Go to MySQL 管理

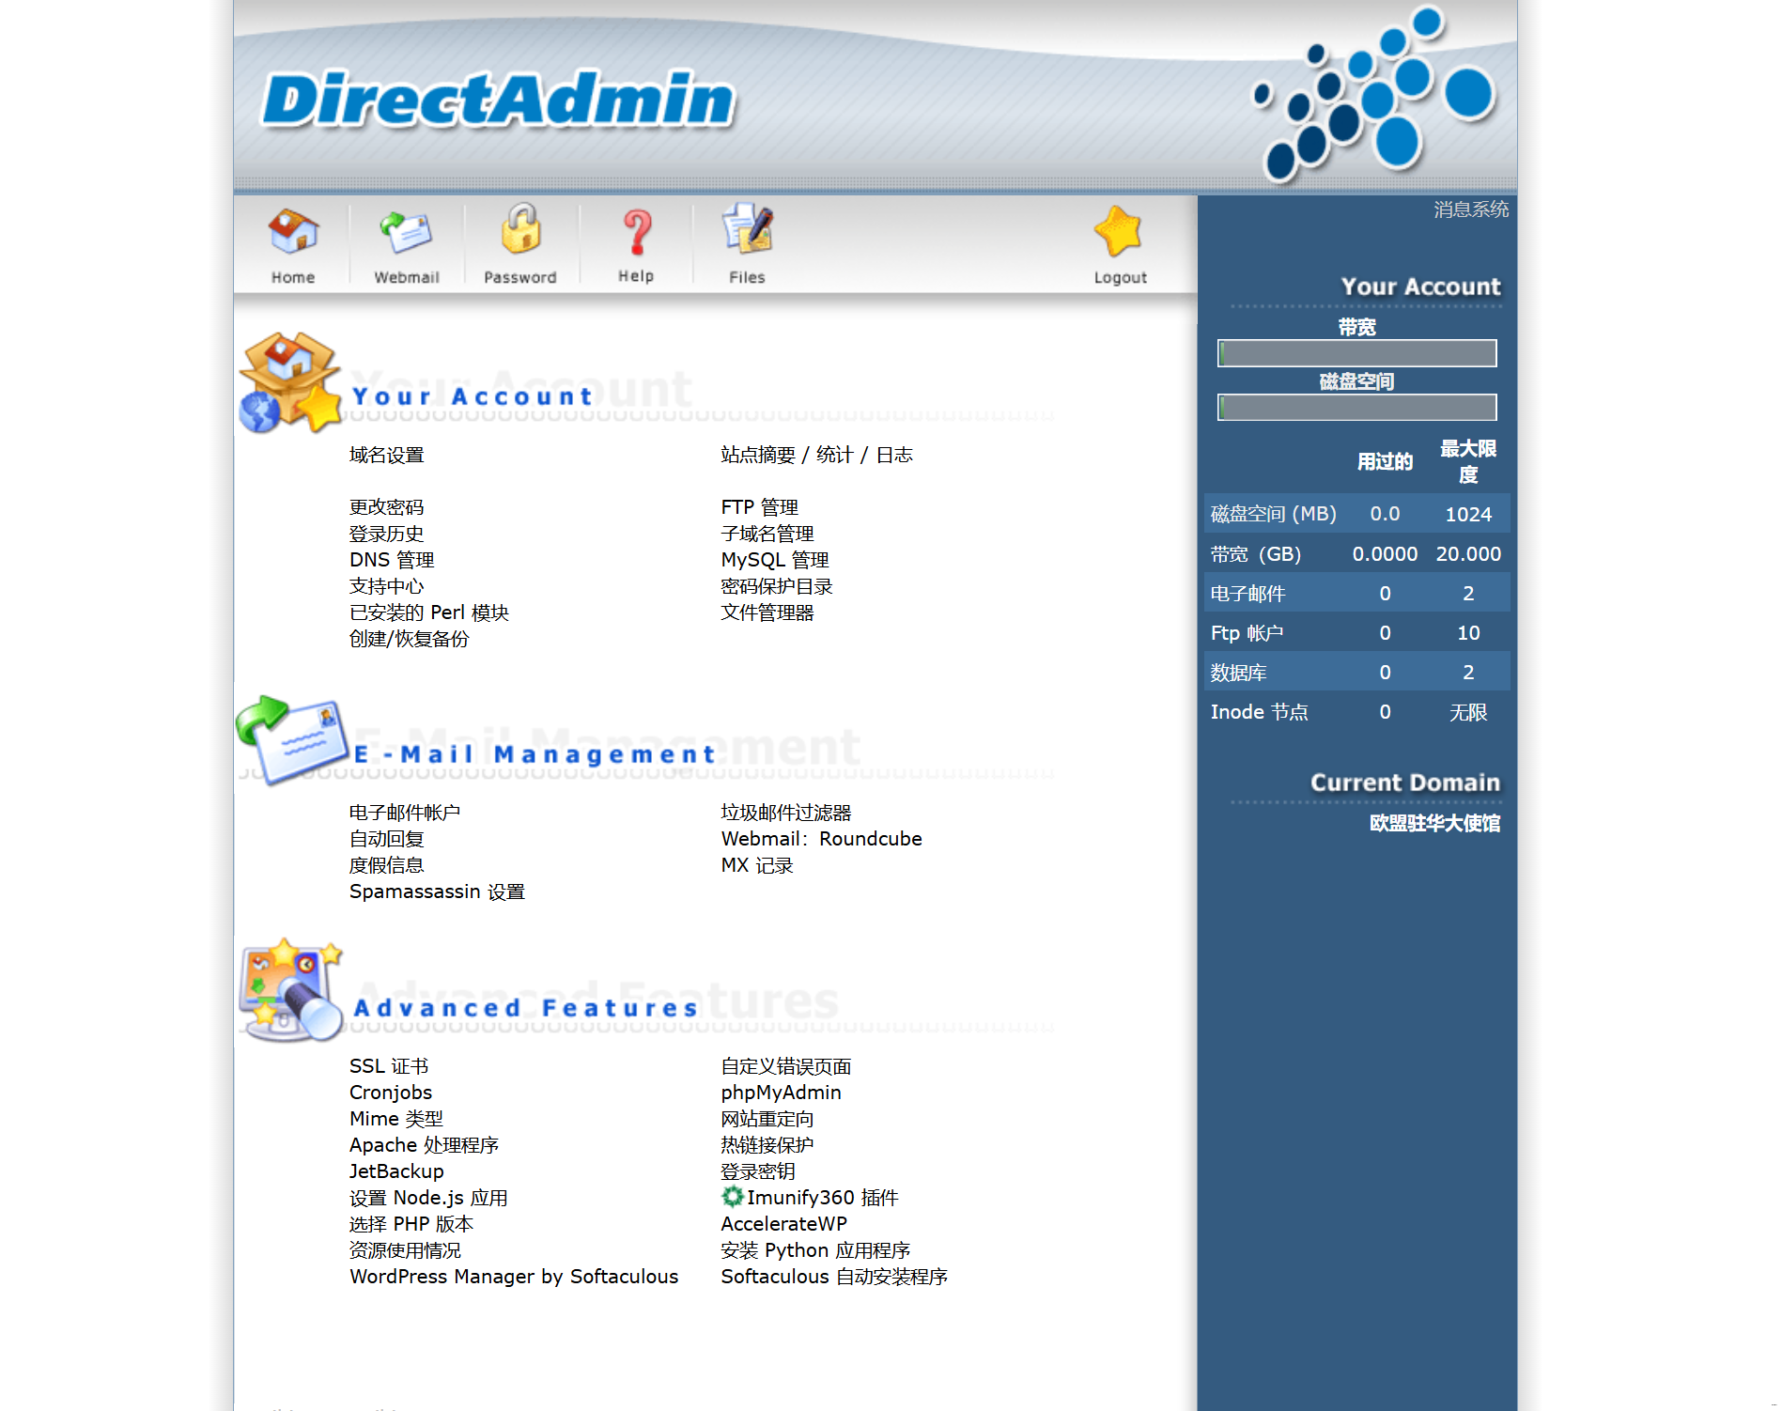[x=774, y=560]
